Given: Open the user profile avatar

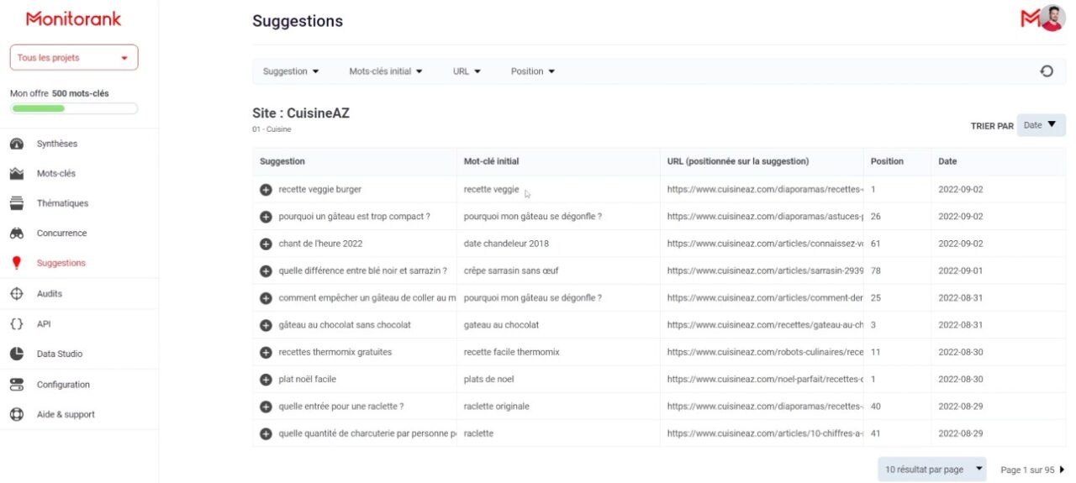Looking at the screenshot, I should pos(1052,18).
